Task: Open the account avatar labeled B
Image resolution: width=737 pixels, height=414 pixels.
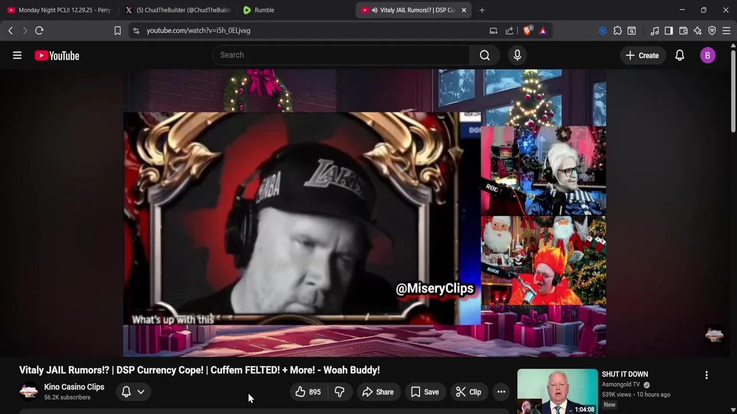Action: point(708,55)
